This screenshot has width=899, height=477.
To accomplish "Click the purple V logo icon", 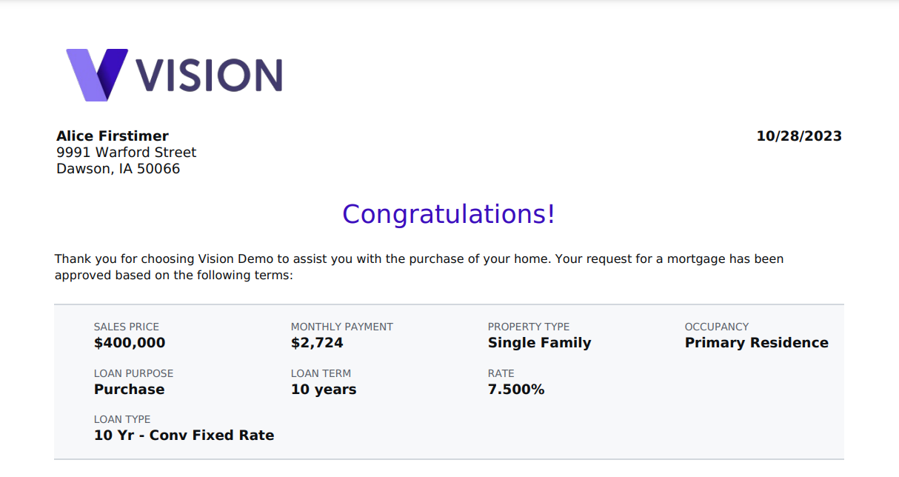I will pyautogui.click(x=96, y=74).
